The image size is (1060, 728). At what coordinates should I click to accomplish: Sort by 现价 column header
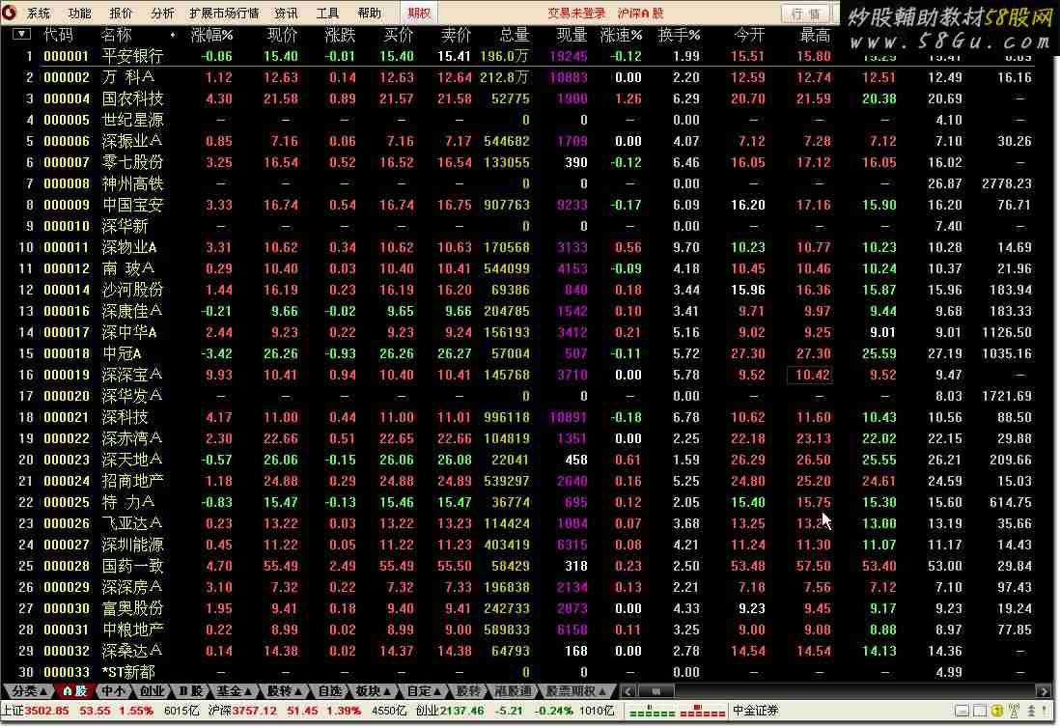283,35
